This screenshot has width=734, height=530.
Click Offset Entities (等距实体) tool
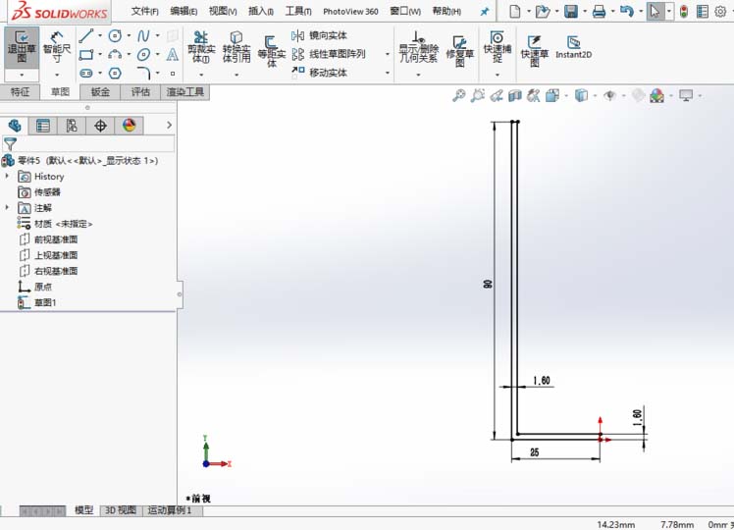click(272, 52)
